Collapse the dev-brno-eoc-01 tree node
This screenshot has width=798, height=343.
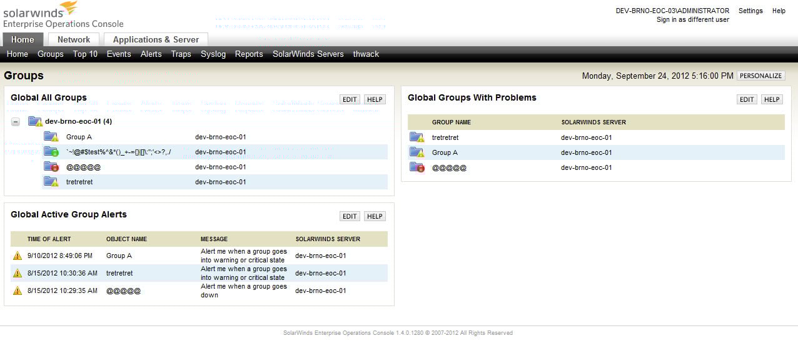coord(16,122)
